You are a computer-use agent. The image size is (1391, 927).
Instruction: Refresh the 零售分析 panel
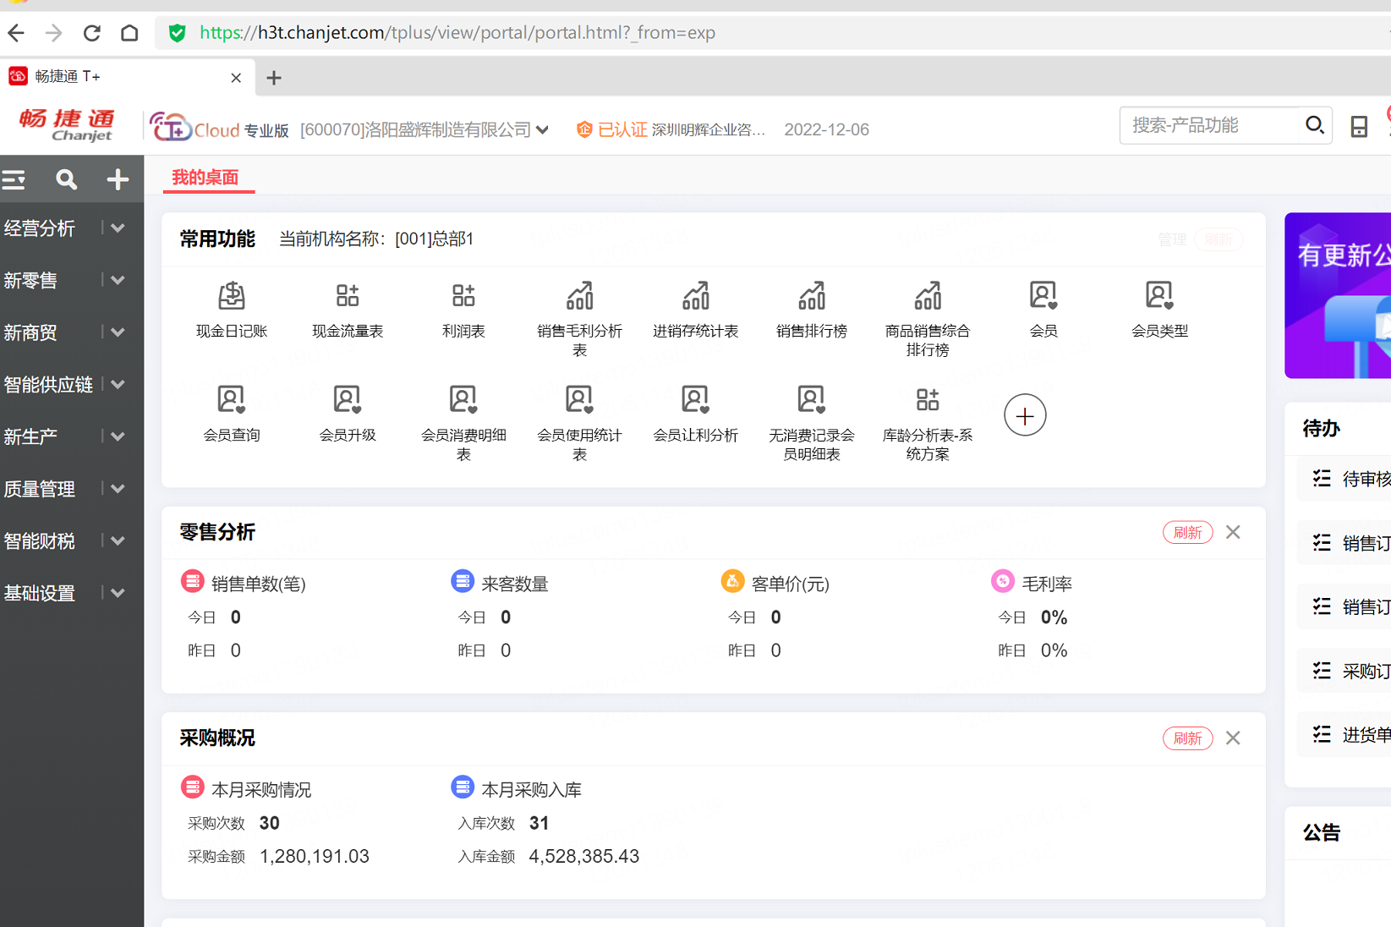[x=1187, y=532]
